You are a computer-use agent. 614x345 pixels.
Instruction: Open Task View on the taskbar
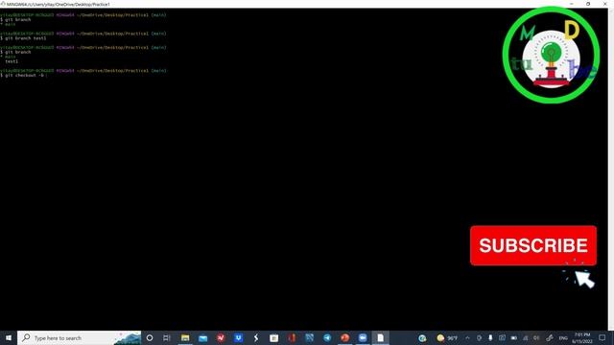(x=167, y=337)
